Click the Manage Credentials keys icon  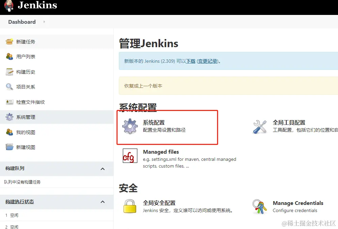259,207
